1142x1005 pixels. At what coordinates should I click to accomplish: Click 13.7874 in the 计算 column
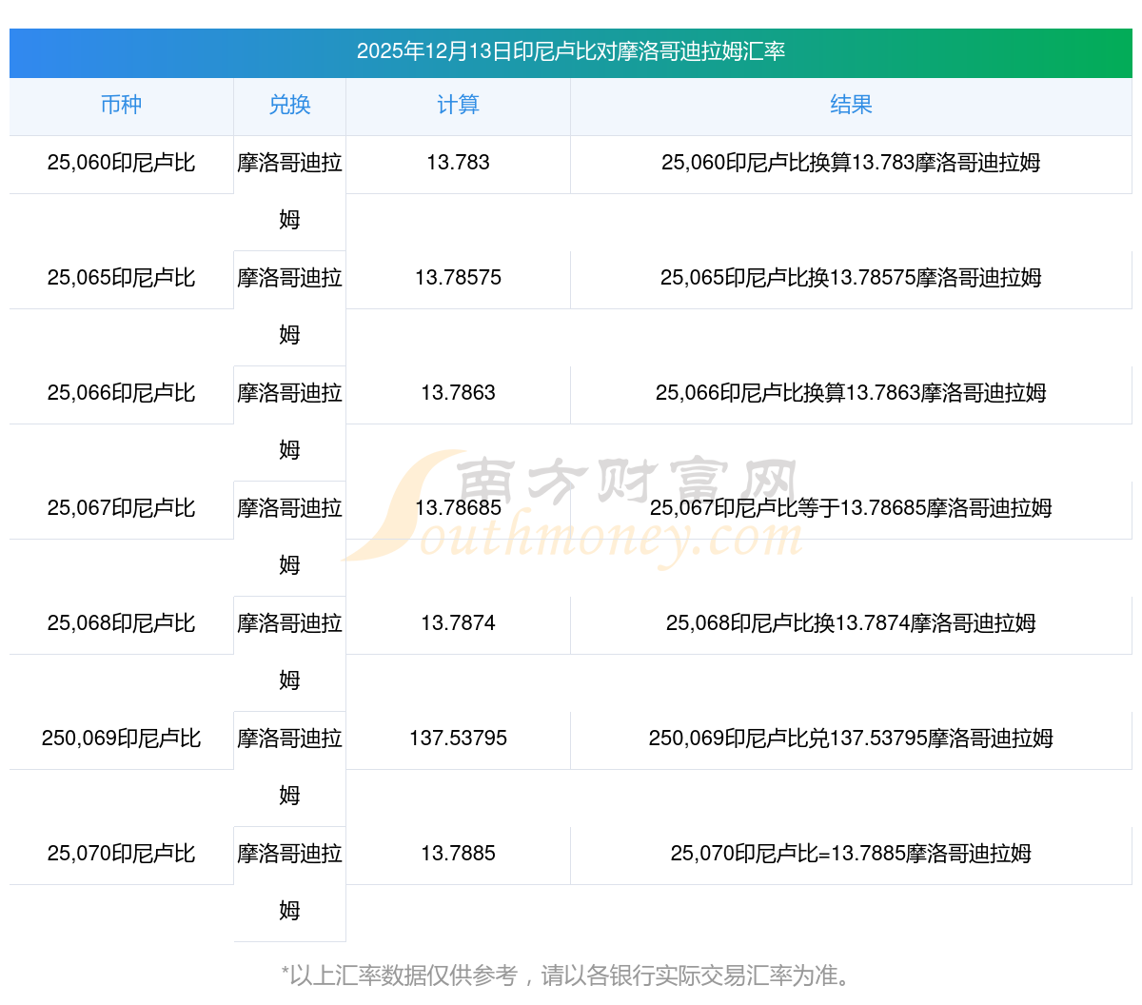[458, 623]
